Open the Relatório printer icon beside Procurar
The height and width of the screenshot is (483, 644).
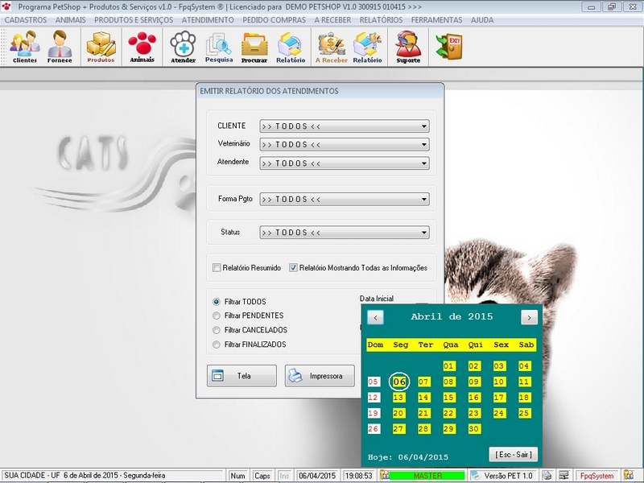[x=291, y=47]
